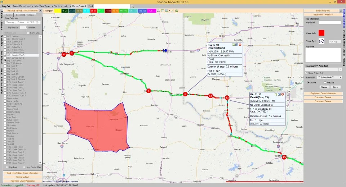This screenshot has width=346, height=187.
Task: Uncheck ACH- Service Van 5 vehicle
Action: click(5, 55)
